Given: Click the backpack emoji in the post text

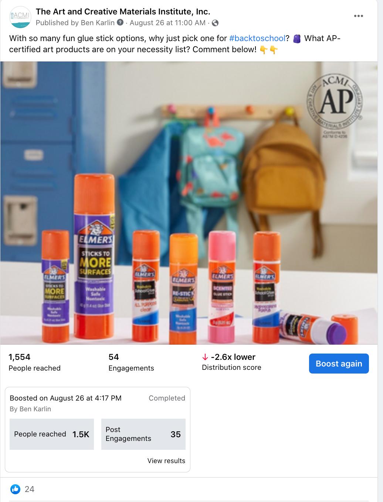Looking at the screenshot, I should (296, 39).
